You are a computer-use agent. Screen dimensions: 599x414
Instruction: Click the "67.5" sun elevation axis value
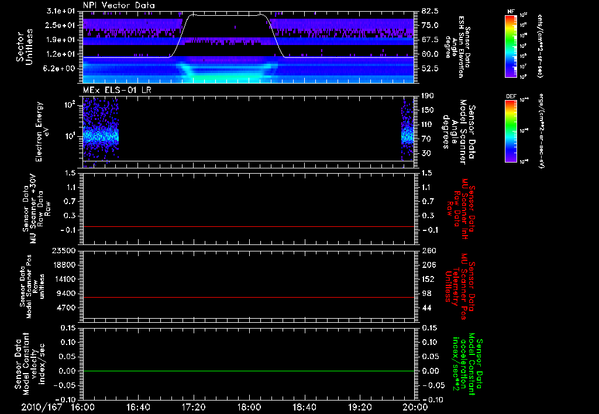pos(430,40)
